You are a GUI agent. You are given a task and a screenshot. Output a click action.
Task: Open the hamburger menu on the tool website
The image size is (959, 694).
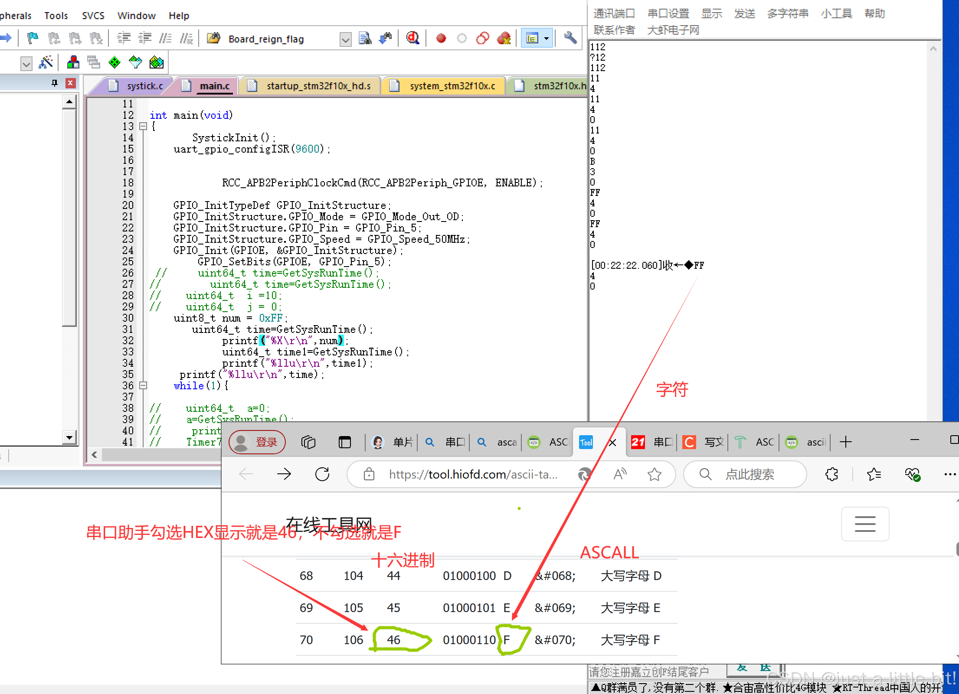pos(864,523)
